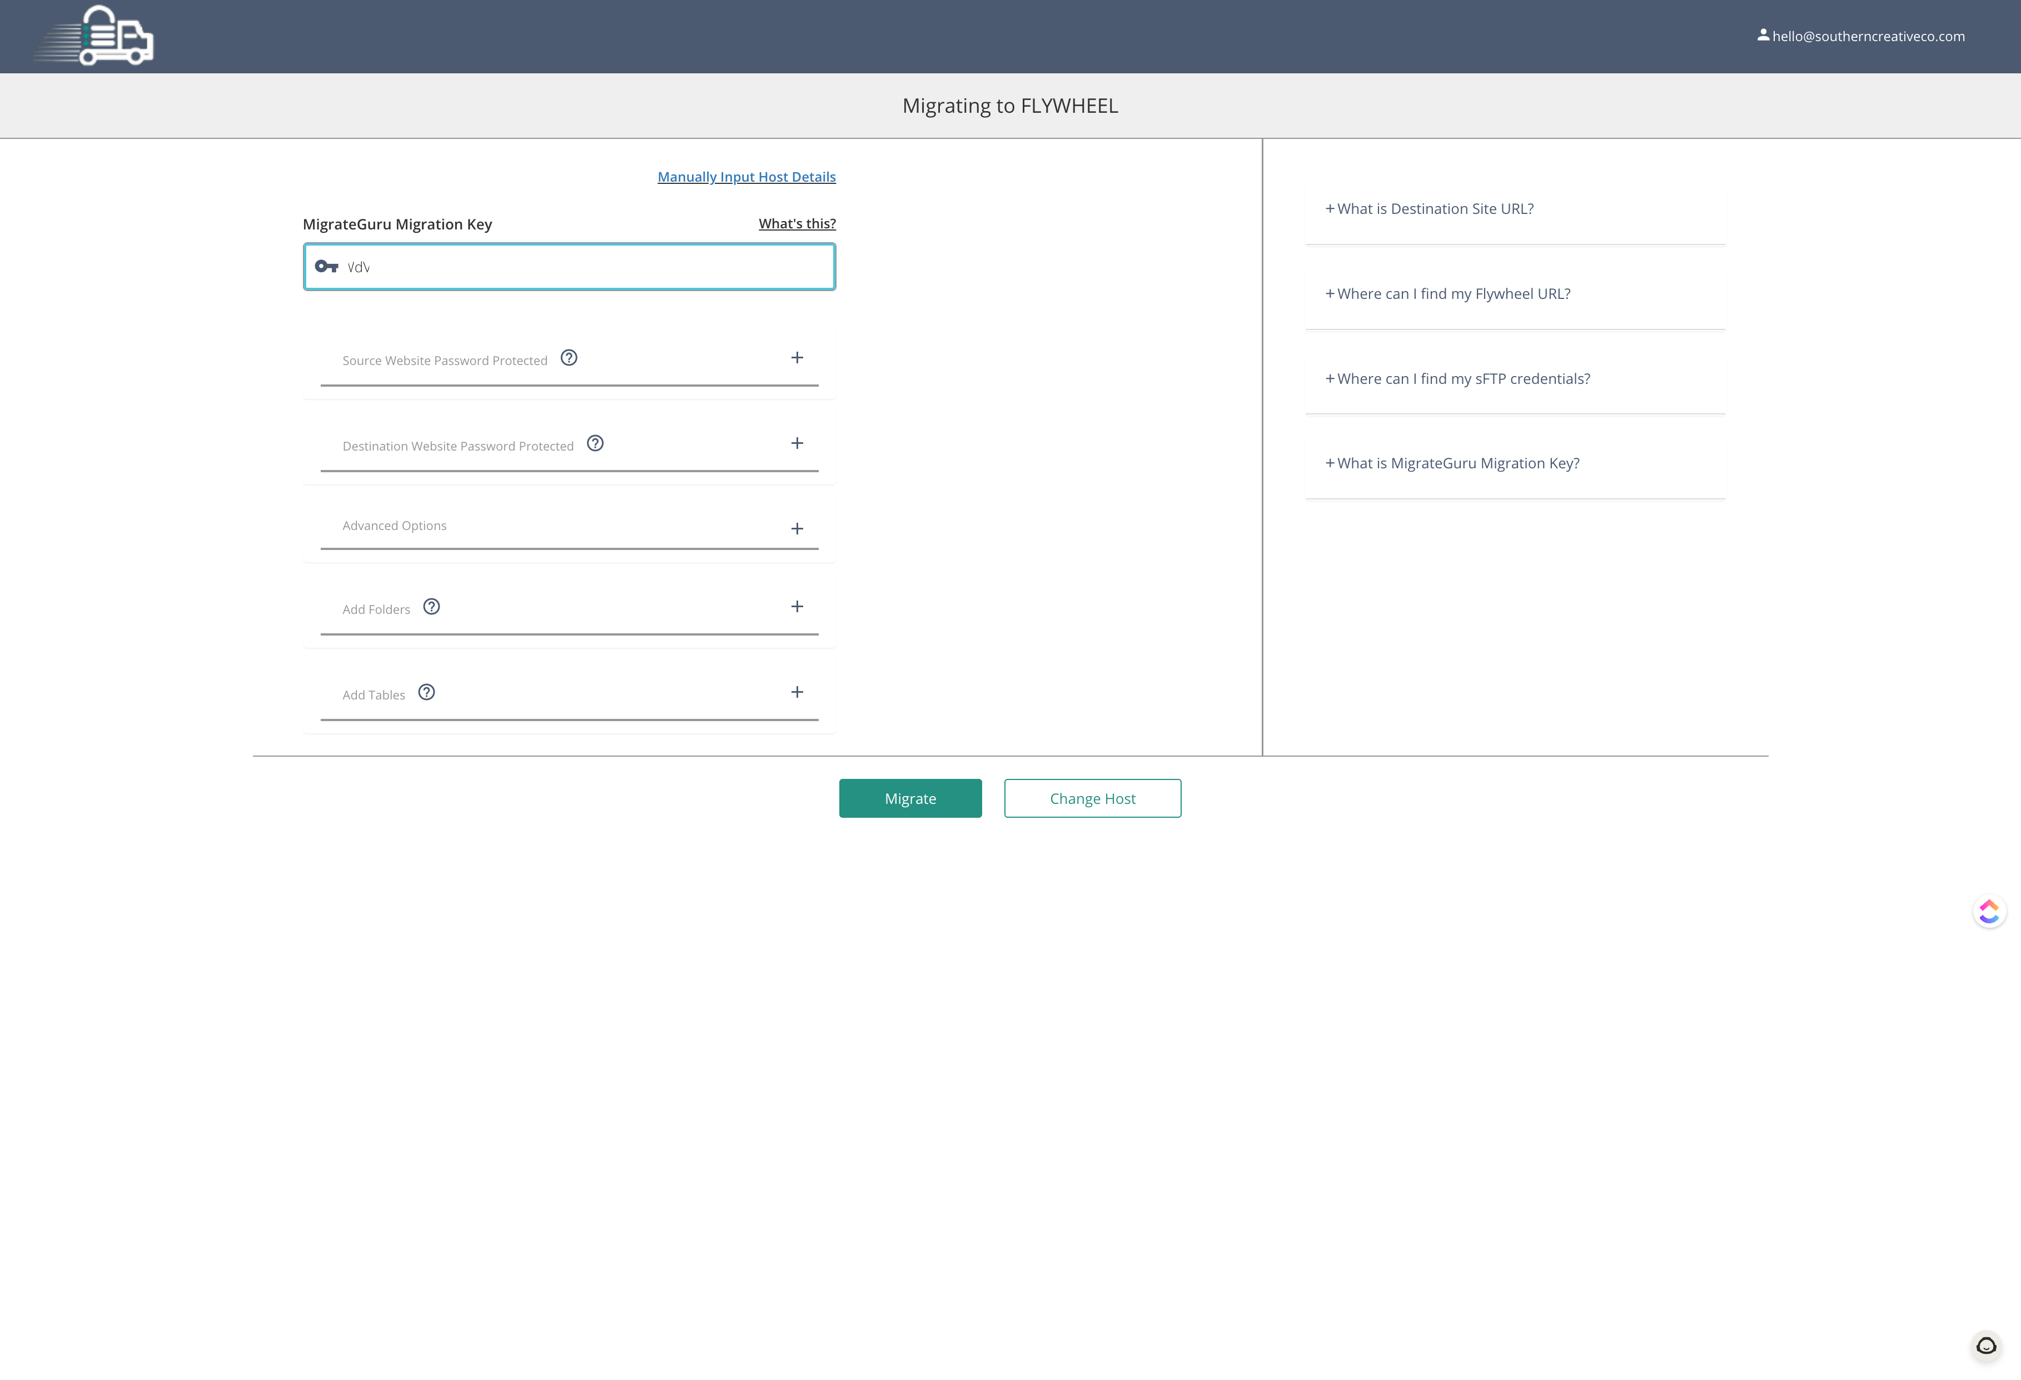Image resolution: width=2021 pixels, height=1380 pixels.
Task: Open the Add Folders help tooltip icon
Action: click(431, 607)
